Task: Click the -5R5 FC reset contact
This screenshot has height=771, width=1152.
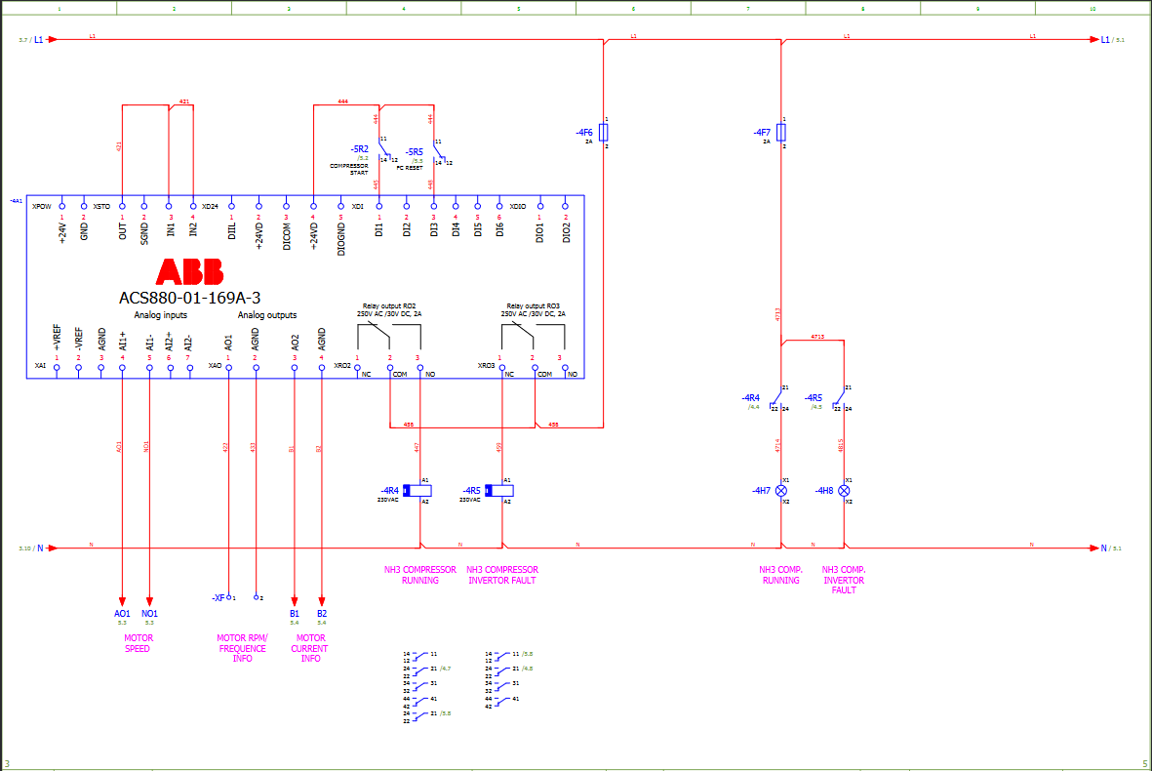Action: pyautogui.click(x=439, y=154)
